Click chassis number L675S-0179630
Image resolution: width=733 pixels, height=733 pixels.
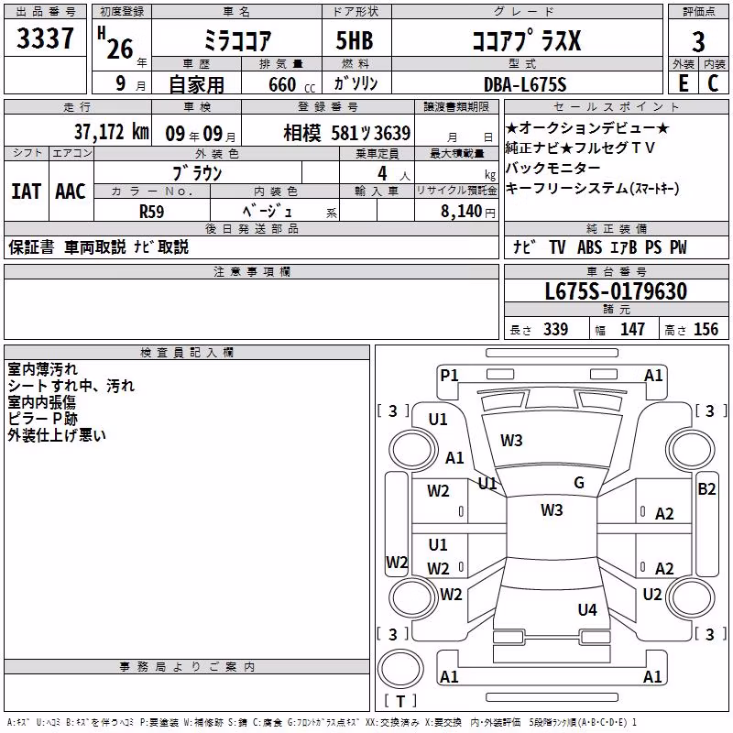point(616,291)
